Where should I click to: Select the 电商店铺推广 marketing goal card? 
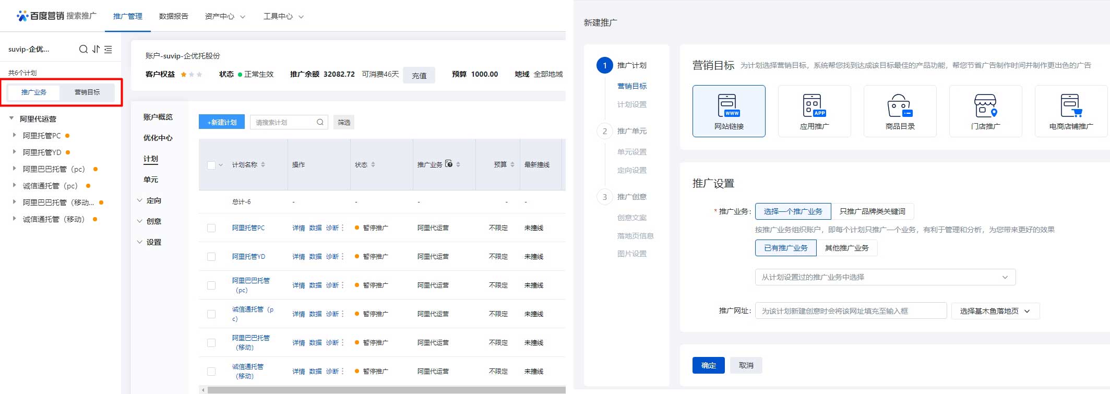click(1071, 111)
